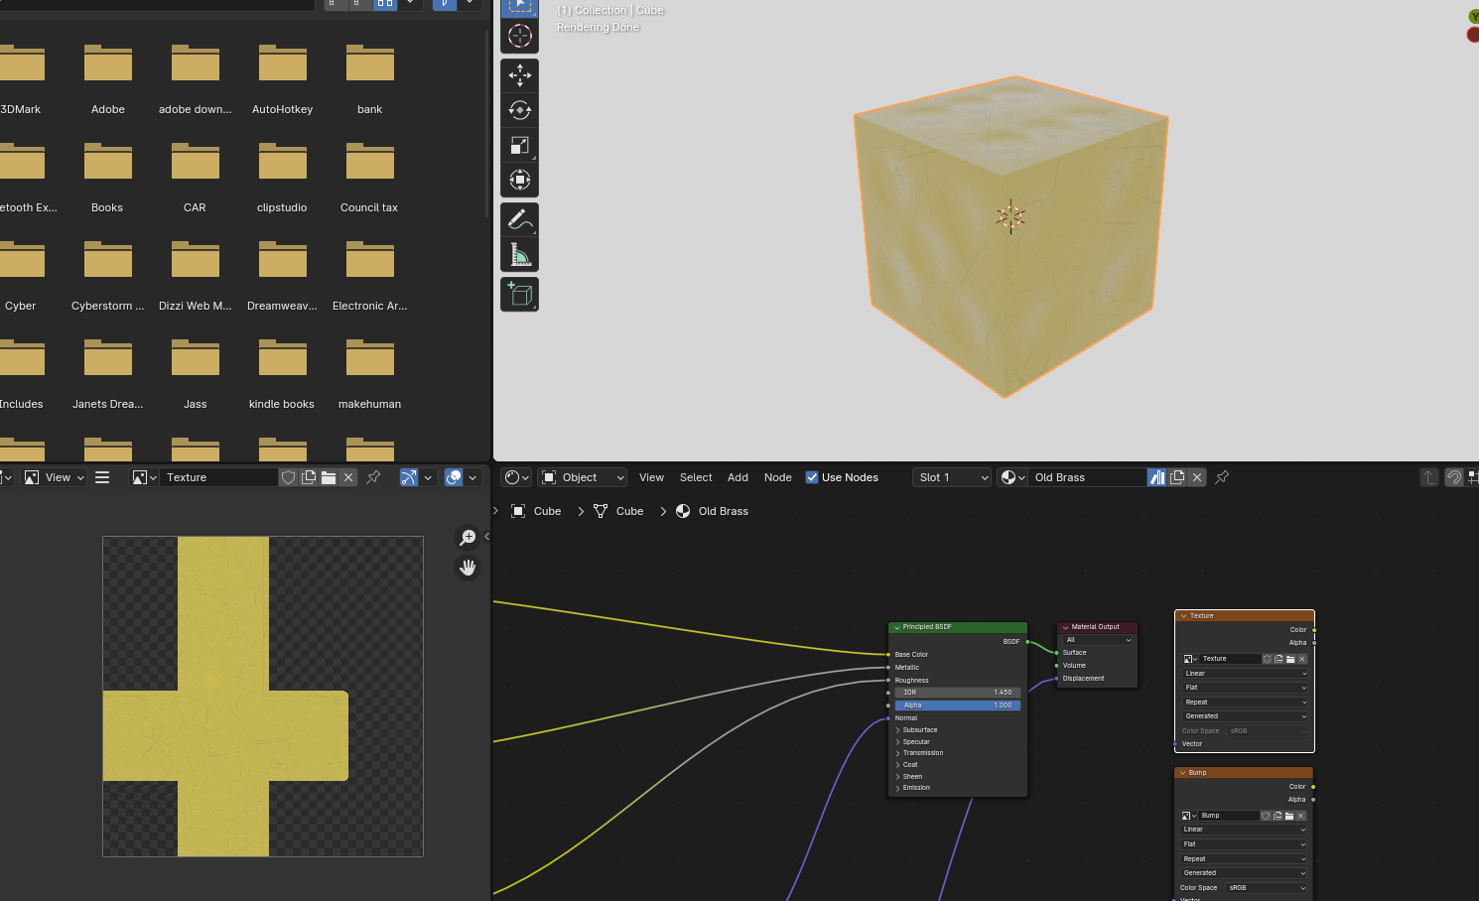Select the 3D Cursor tool
1479x901 pixels.
[519, 37]
